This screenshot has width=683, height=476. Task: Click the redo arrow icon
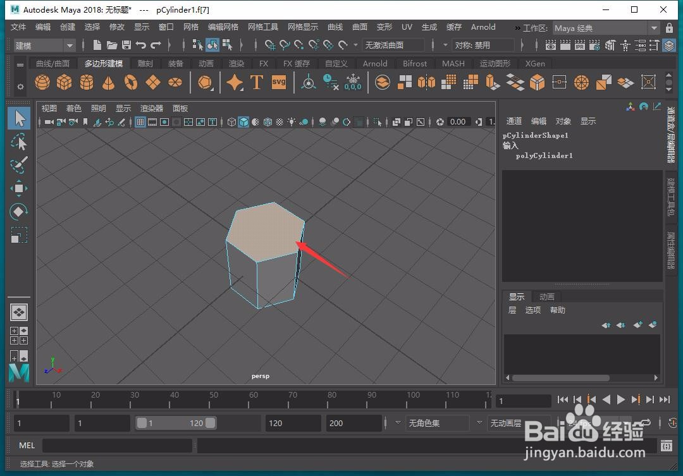156,45
